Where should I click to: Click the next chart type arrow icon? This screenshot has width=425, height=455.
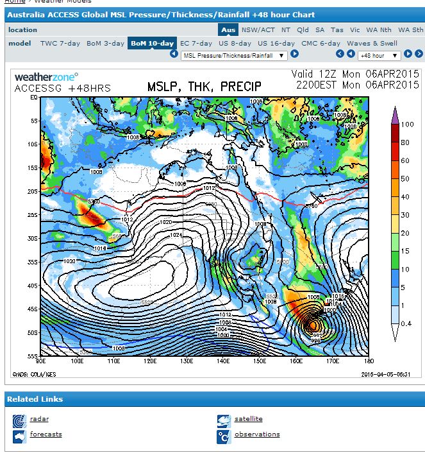pyautogui.click(x=294, y=54)
